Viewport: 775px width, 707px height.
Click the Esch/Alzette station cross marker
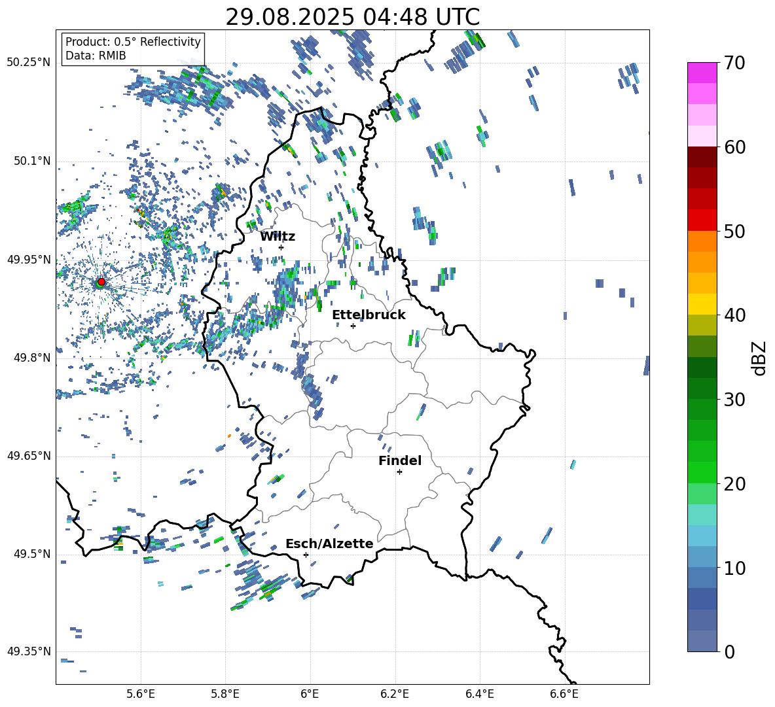point(306,555)
